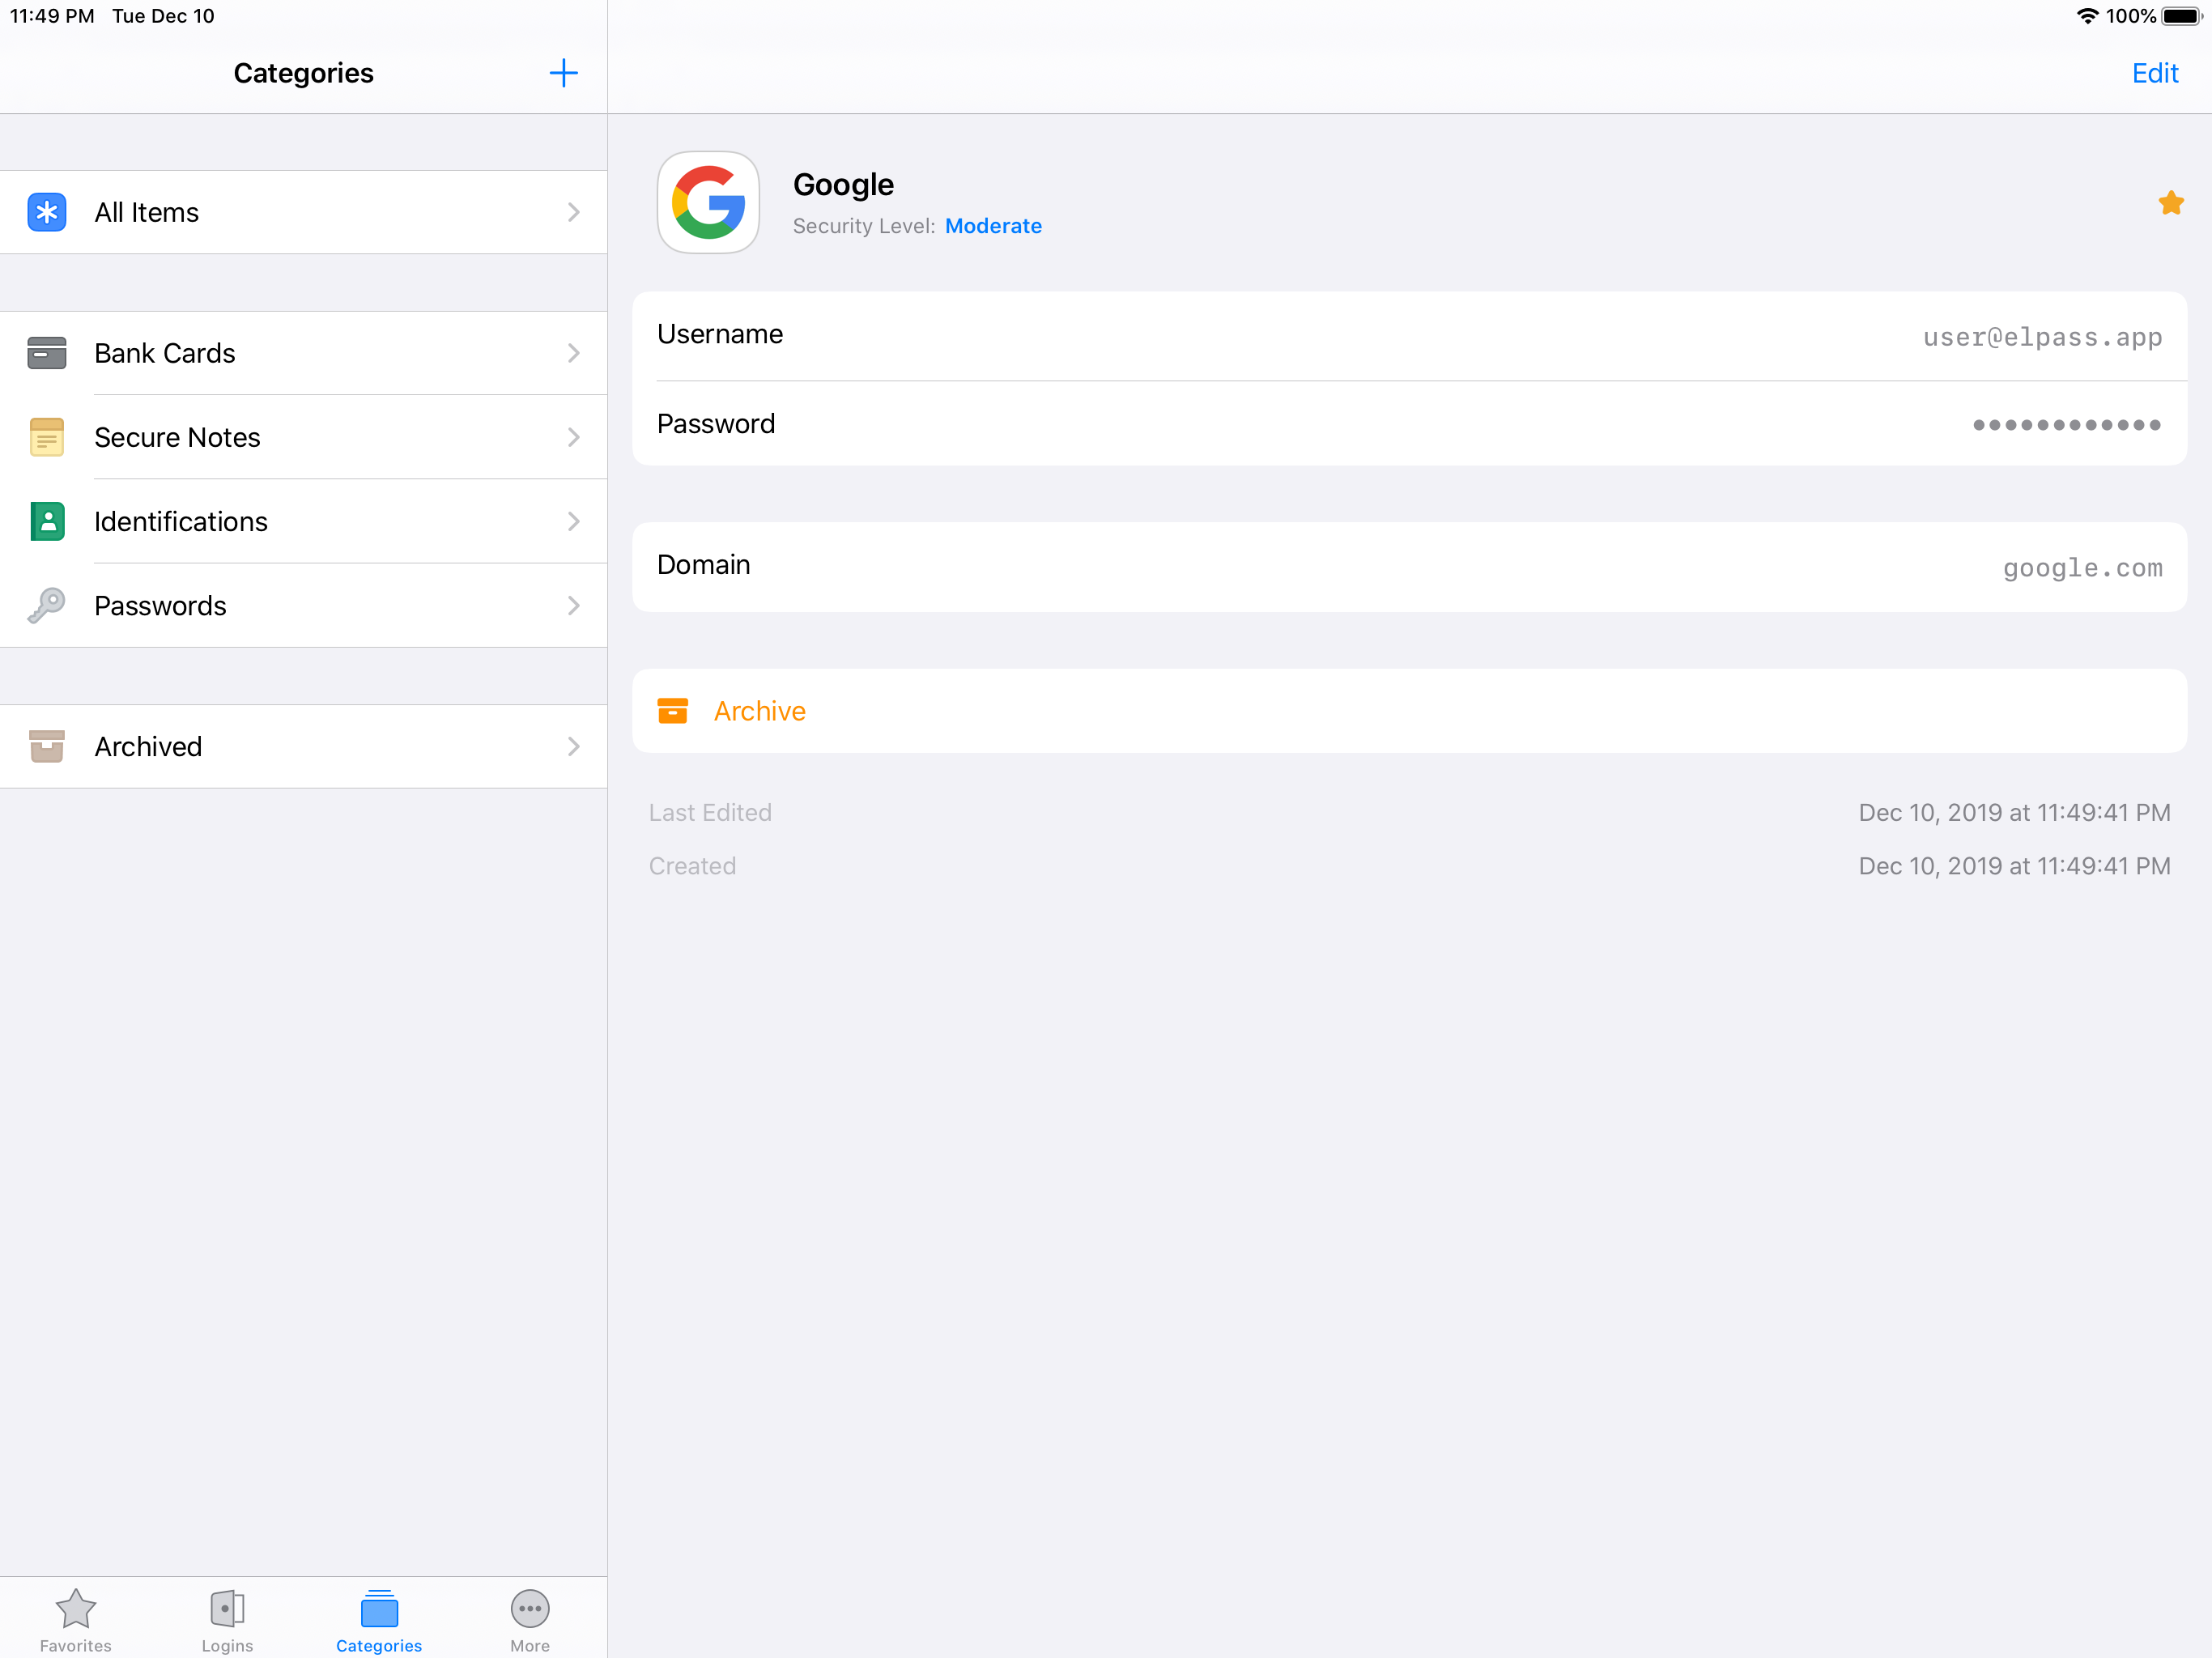Tap the plus icon to add item

[x=563, y=73]
